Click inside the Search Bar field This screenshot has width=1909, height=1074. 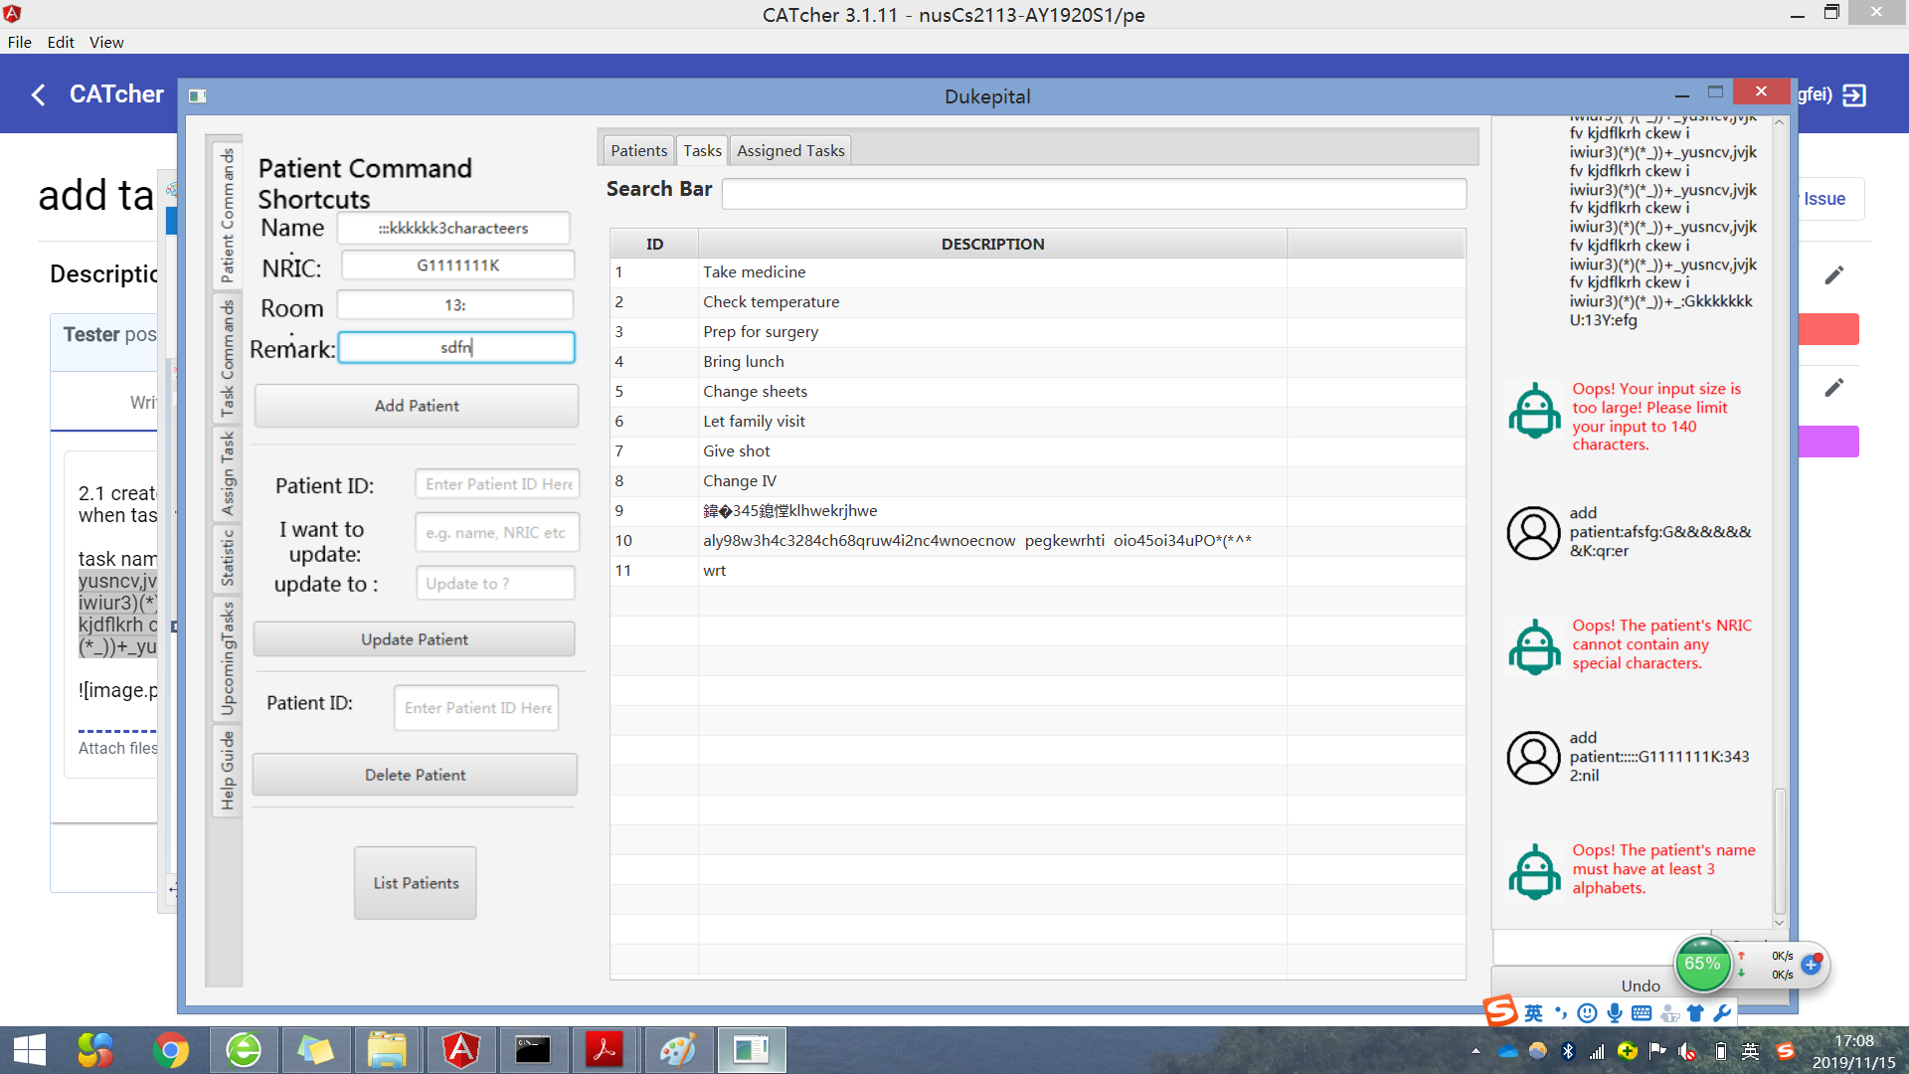[1094, 194]
